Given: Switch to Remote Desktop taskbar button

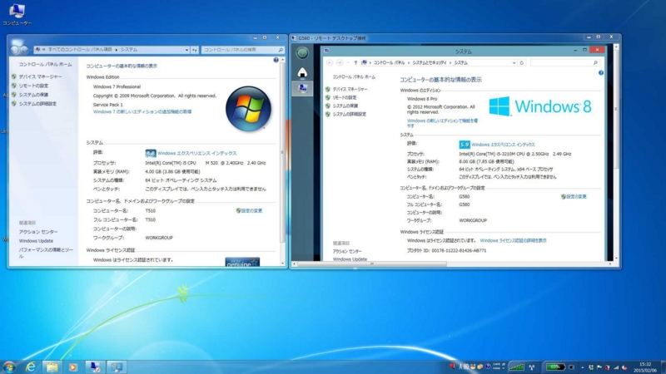Looking at the screenshot, I should (95, 367).
